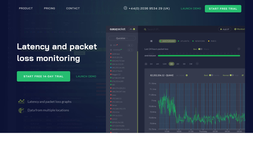Toggle the Bars / Matrix switch
This screenshot has height=142, width=253.
tap(200, 49)
